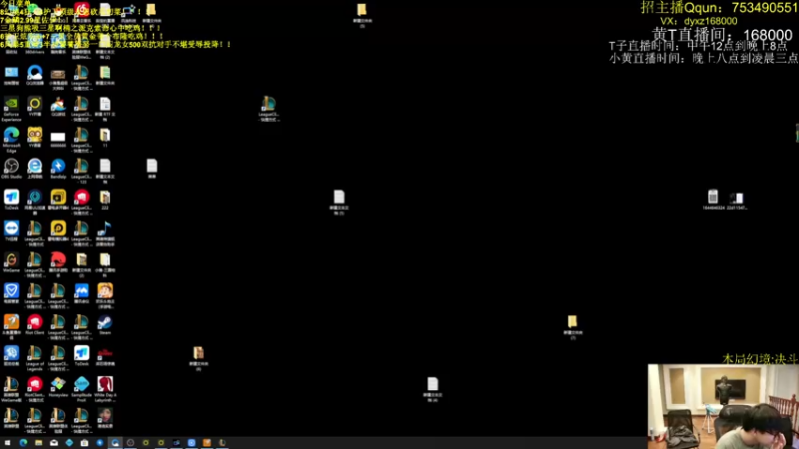Viewport: 799px width, 449px height.
Task: Select the LeagueClient shortcut labeled 123
Action: tap(82, 171)
